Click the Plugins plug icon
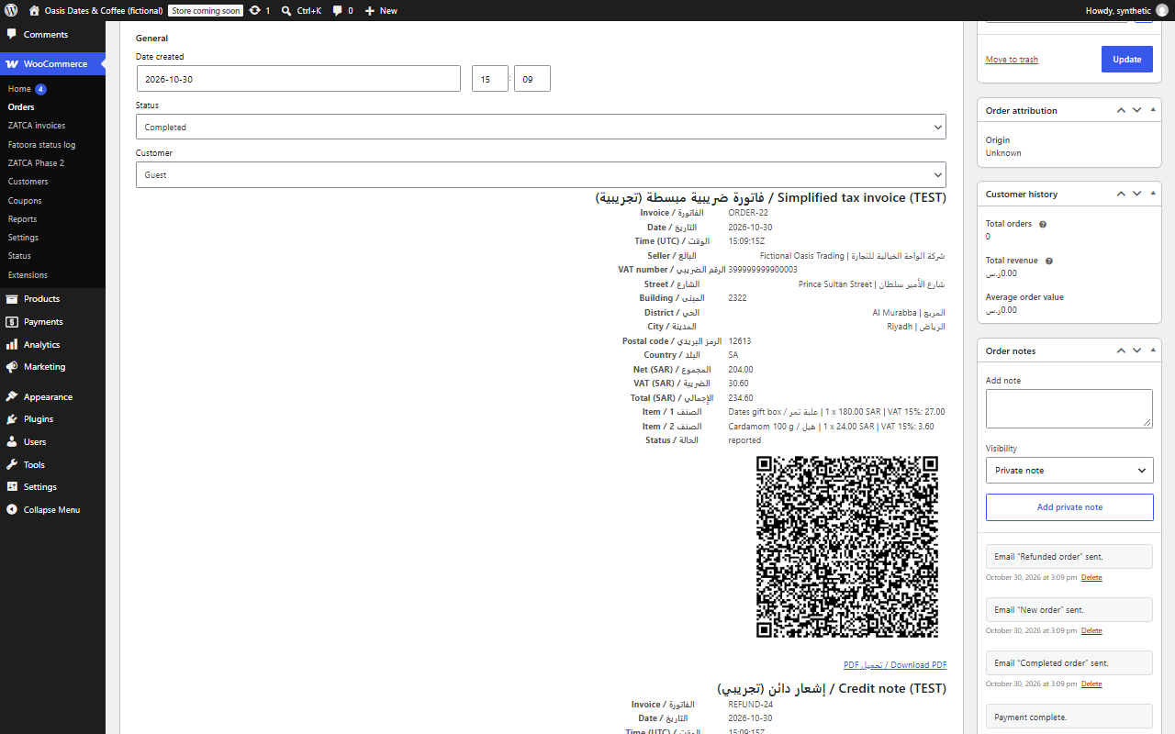1175x734 pixels. click(11, 418)
